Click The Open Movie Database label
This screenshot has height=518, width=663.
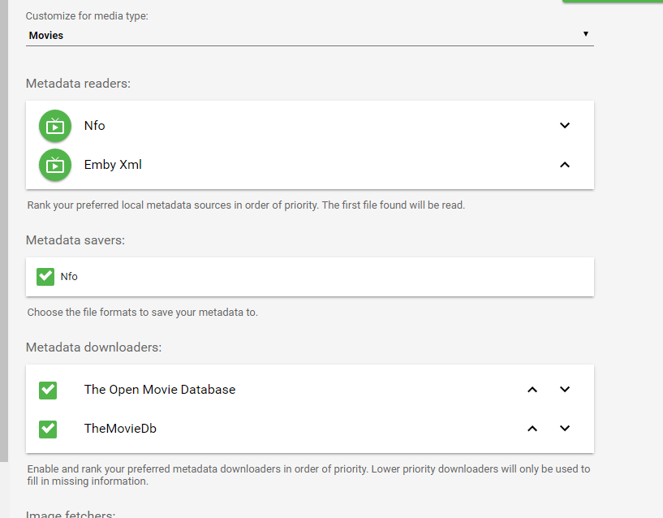160,390
